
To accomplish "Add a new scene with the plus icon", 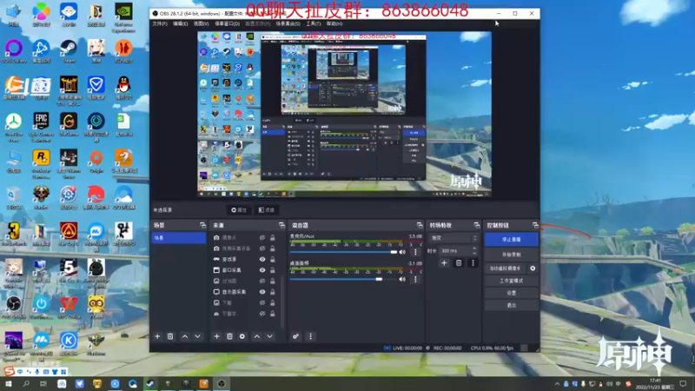I will (157, 336).
